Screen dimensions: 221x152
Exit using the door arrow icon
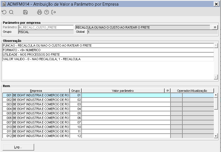pos(54,12)
